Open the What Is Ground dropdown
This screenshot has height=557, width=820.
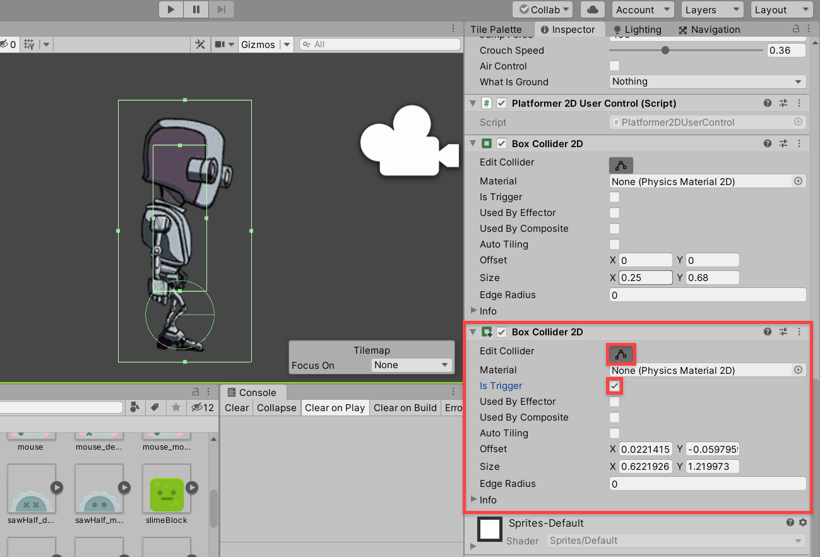tap(708, 81)
